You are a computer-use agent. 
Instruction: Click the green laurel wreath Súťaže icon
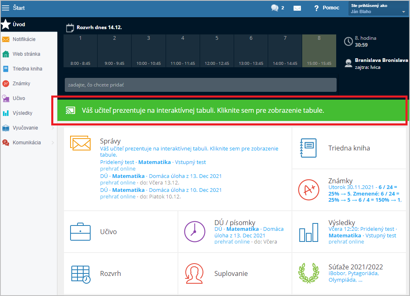click(309, 273)
